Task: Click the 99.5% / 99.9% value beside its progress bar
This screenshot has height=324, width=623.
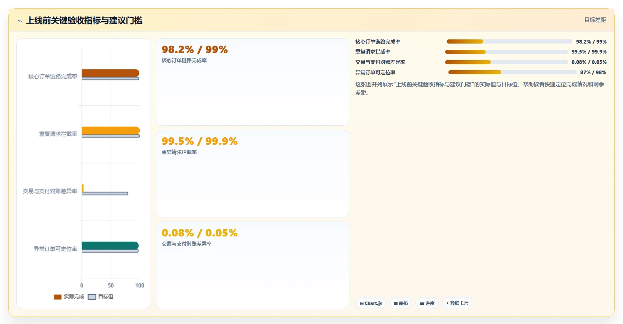Action: pyautogui.click(x=589, y=52)
